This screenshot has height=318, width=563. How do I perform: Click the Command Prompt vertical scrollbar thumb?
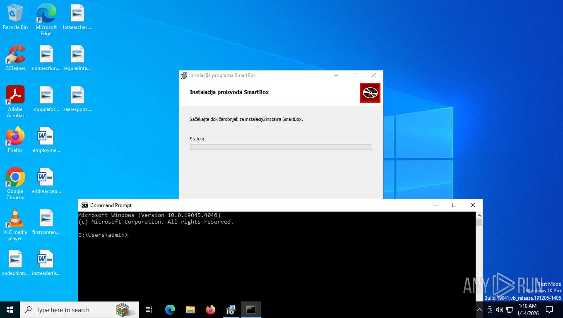tap(479, 222)
